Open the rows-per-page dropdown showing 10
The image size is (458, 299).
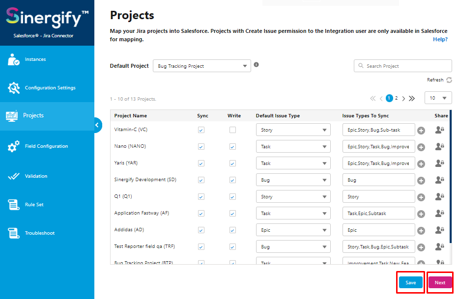click(438, 98)
